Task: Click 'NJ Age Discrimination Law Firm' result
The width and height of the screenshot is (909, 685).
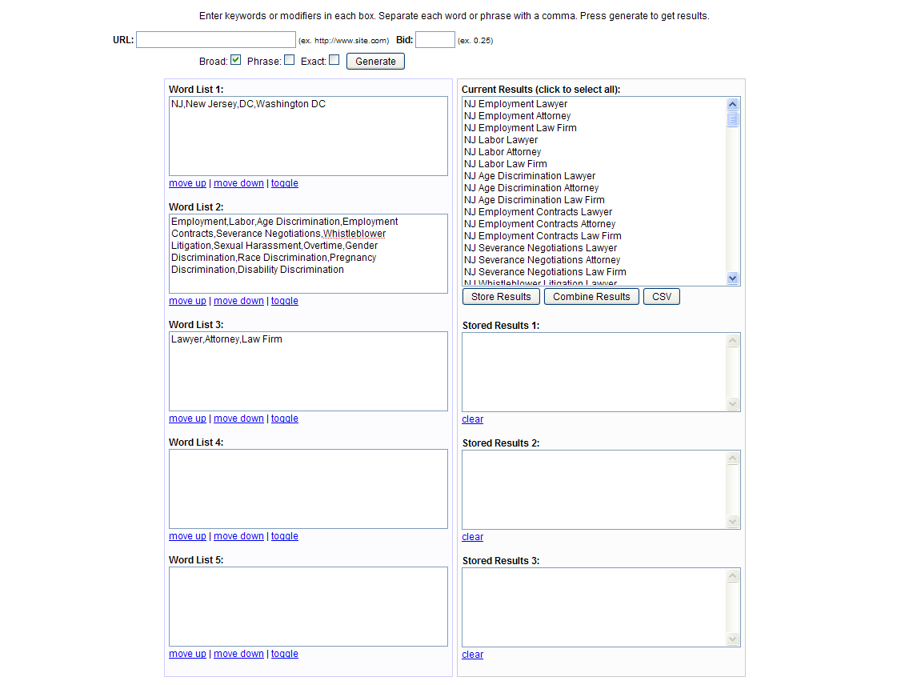Action: (534, 200)
